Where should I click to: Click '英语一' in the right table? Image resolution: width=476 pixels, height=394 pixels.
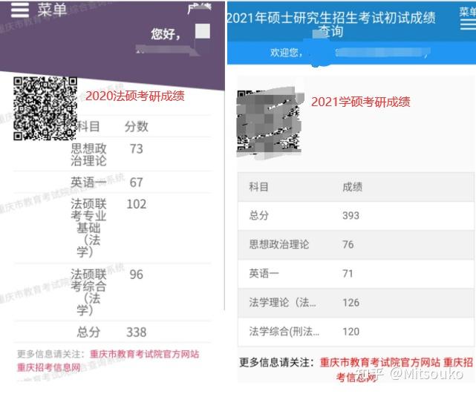264,273
